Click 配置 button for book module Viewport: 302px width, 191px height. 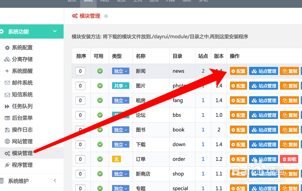pyautogui.click(x=238, y=130)
